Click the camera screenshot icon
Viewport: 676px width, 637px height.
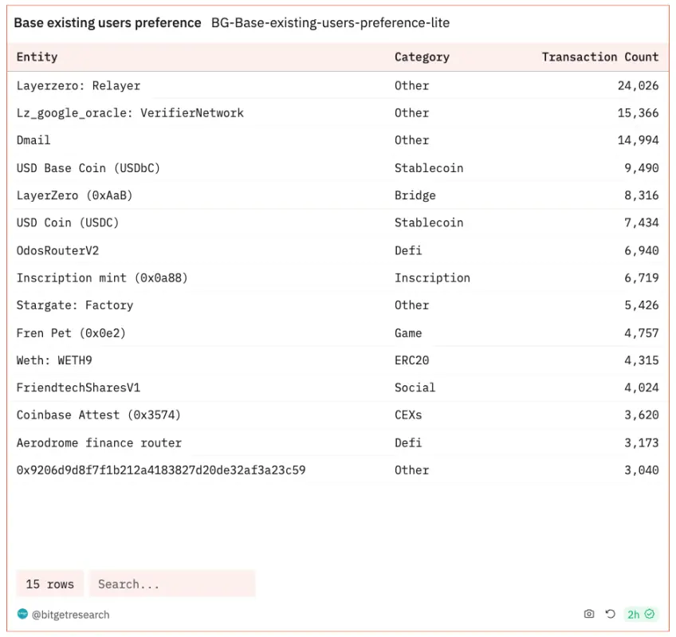point(589,614)
